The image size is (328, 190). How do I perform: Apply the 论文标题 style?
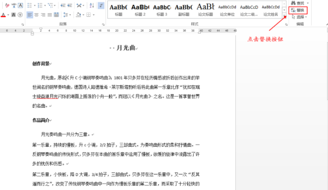(205, 9)
